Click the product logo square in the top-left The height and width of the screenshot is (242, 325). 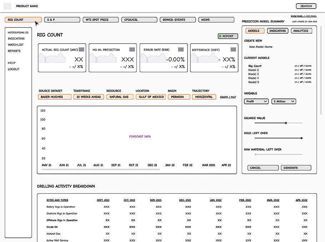[7, 6]
